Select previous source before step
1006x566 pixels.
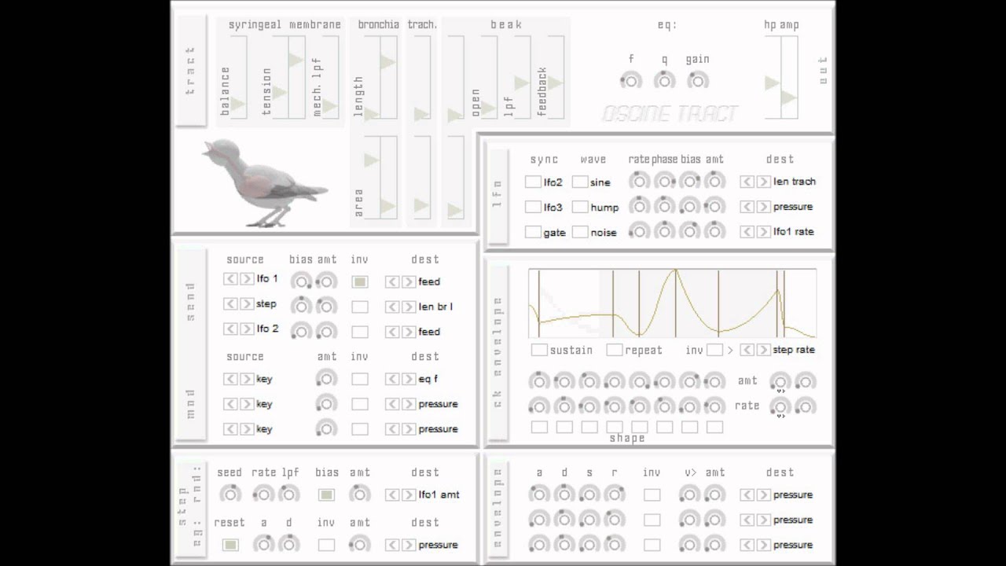pyautogui.click(x=230, y=304)
